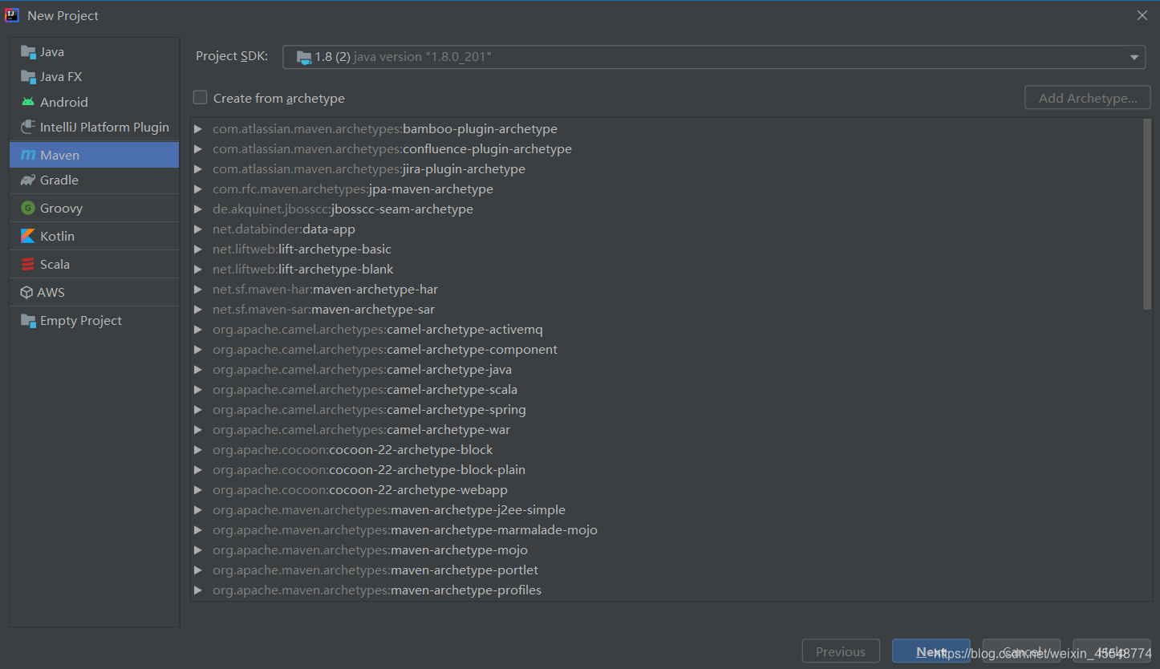Click the Cancel button
1160x669 pixels.
pyautogui.click(x=1021, y=651)
